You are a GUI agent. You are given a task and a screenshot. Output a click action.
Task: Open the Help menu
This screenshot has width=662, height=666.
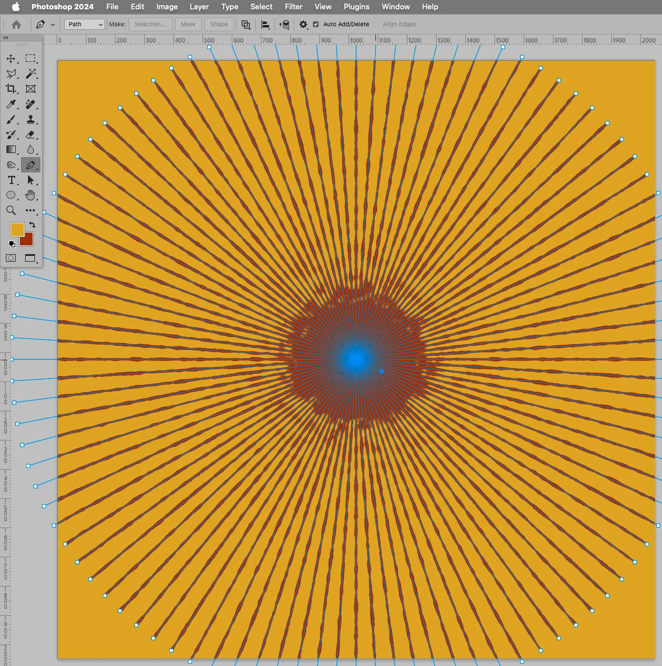[x=430, y=7]
